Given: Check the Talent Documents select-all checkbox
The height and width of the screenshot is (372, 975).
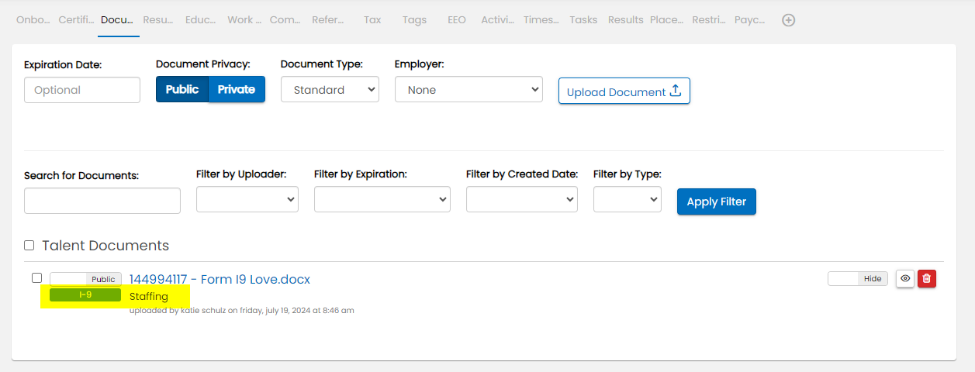Looking at the screenshot, I should (29, 246).
